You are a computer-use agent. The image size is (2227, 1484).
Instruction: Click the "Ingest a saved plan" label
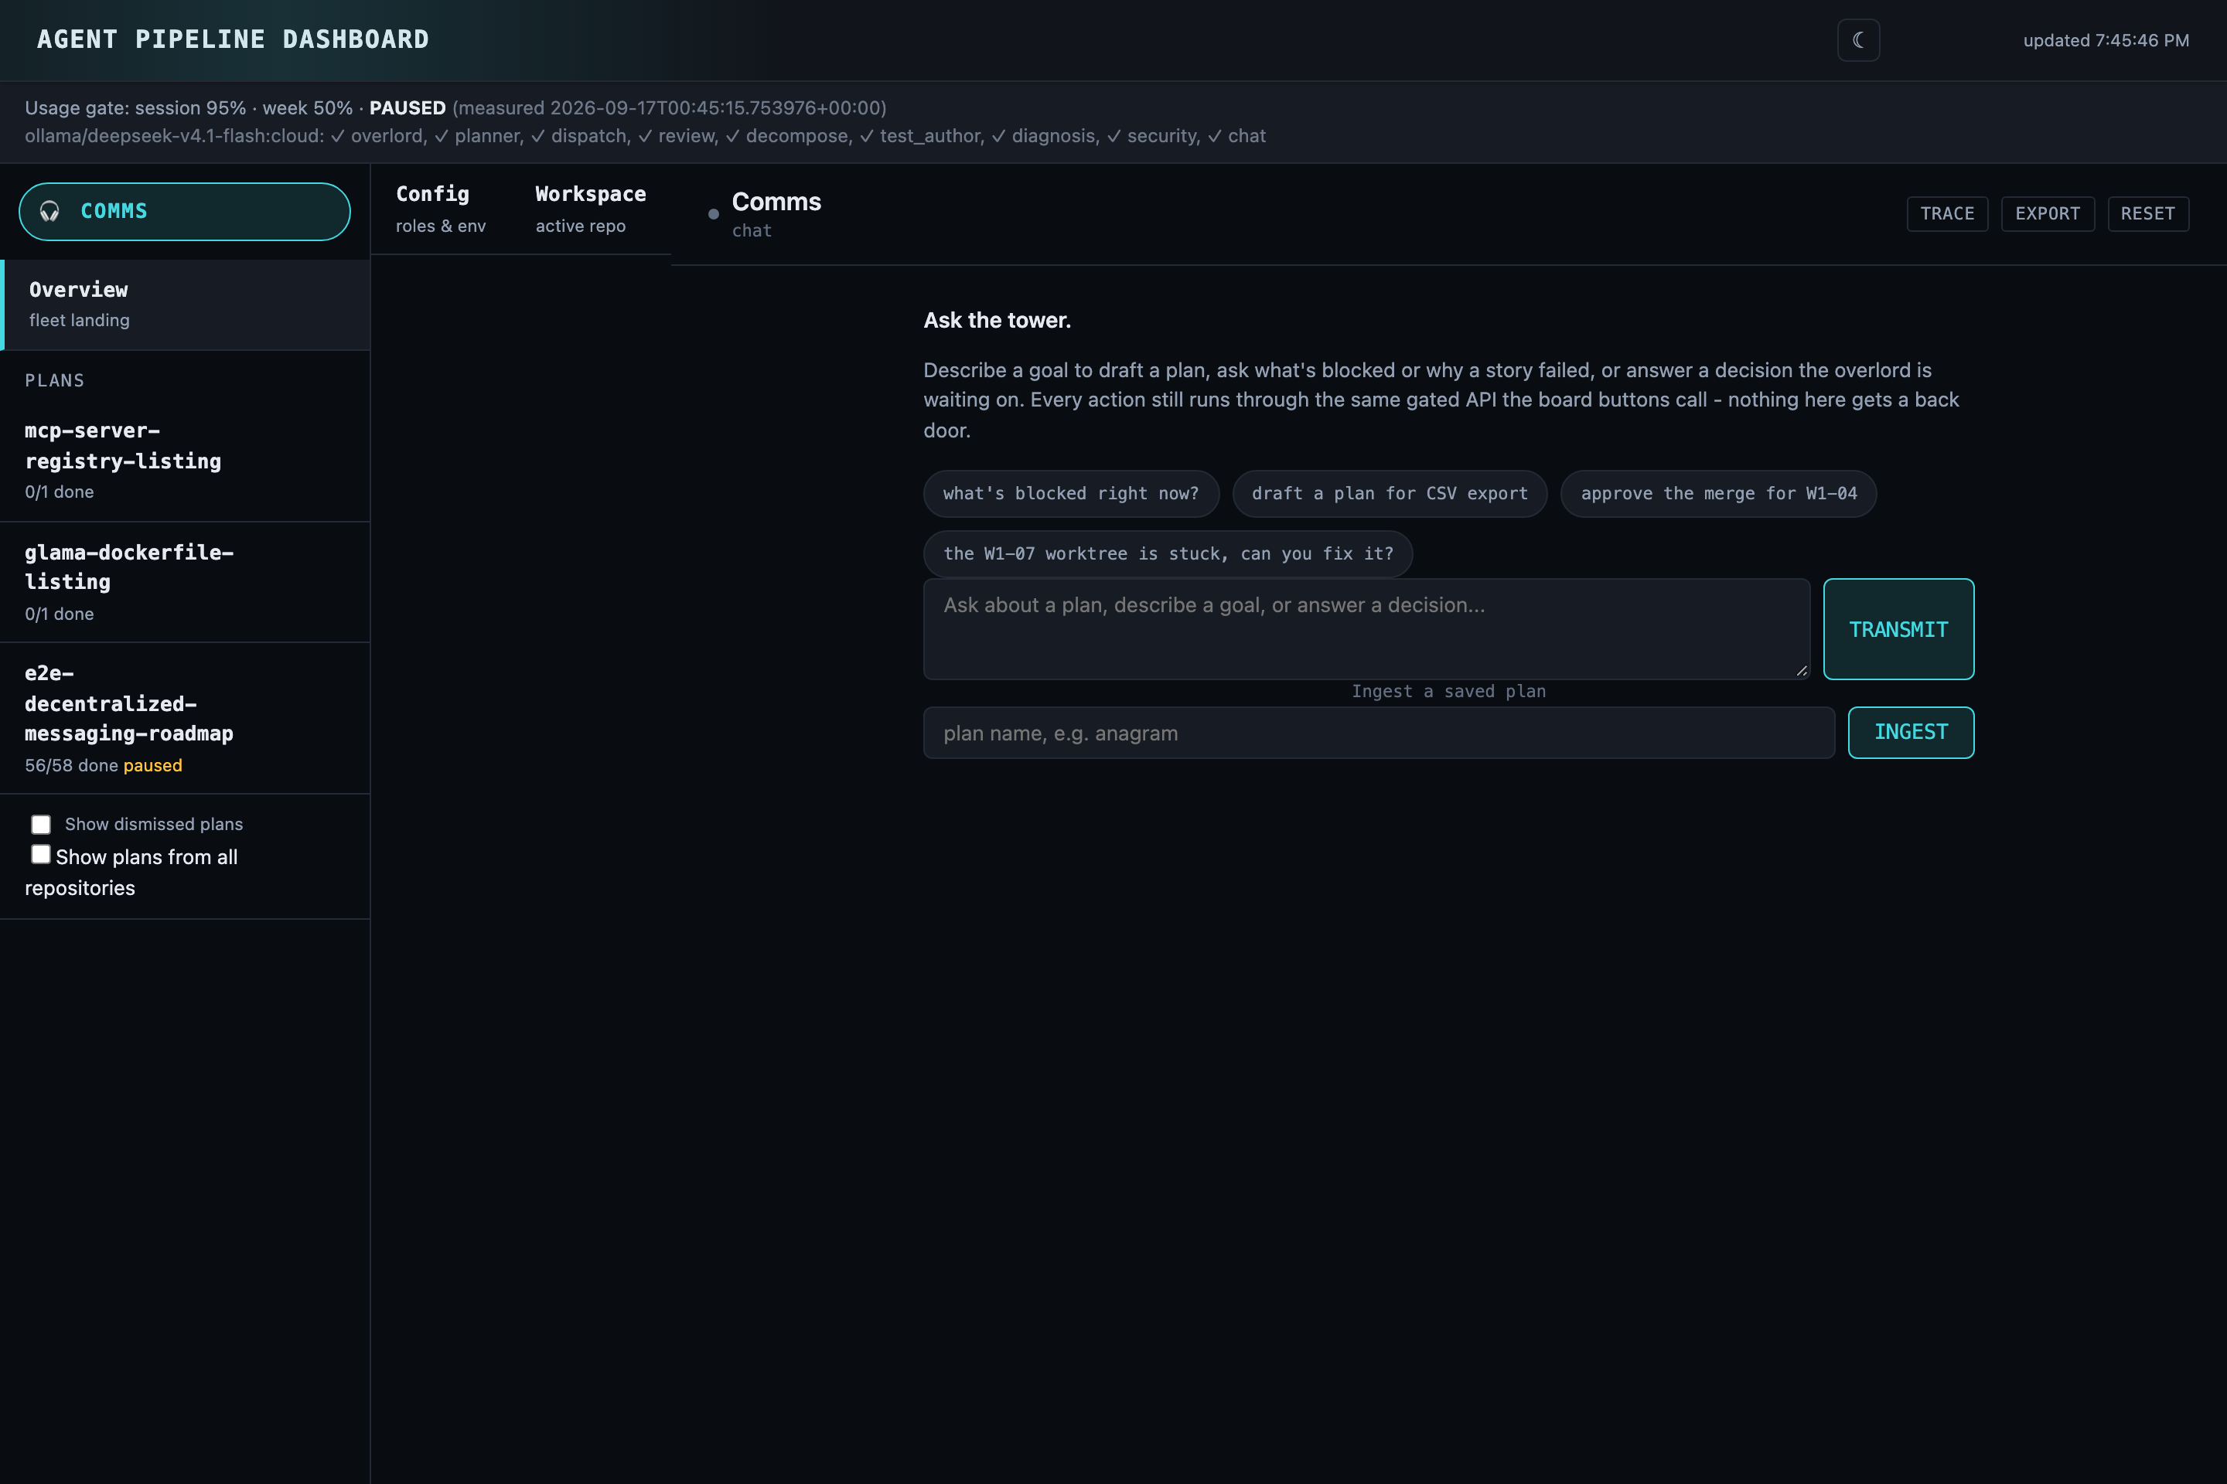click(x=1448, y=692)
